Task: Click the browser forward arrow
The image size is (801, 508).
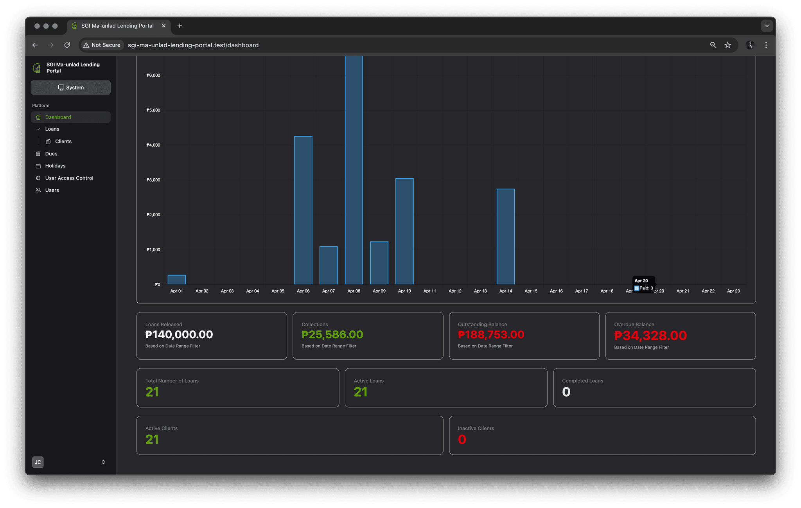Action: 51,45
